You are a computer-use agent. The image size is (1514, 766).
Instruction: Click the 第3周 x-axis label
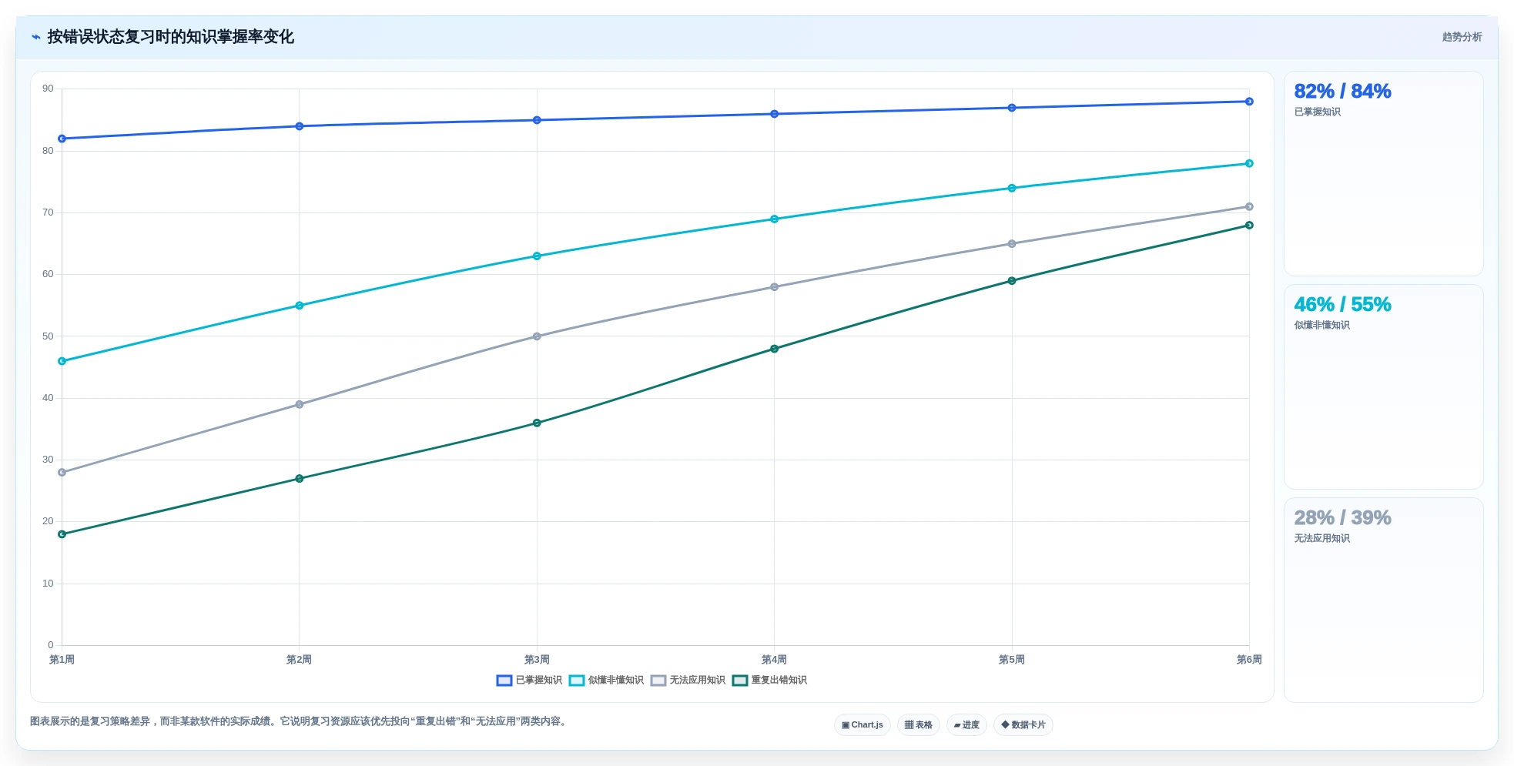[537, 660]
